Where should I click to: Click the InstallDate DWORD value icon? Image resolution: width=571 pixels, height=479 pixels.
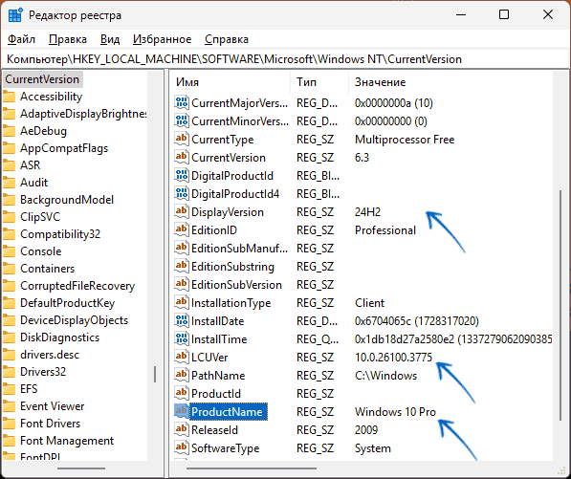pos(182,321)
